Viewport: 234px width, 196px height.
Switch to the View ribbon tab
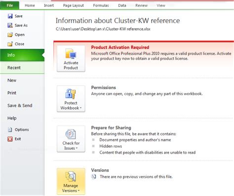(161, 5)
